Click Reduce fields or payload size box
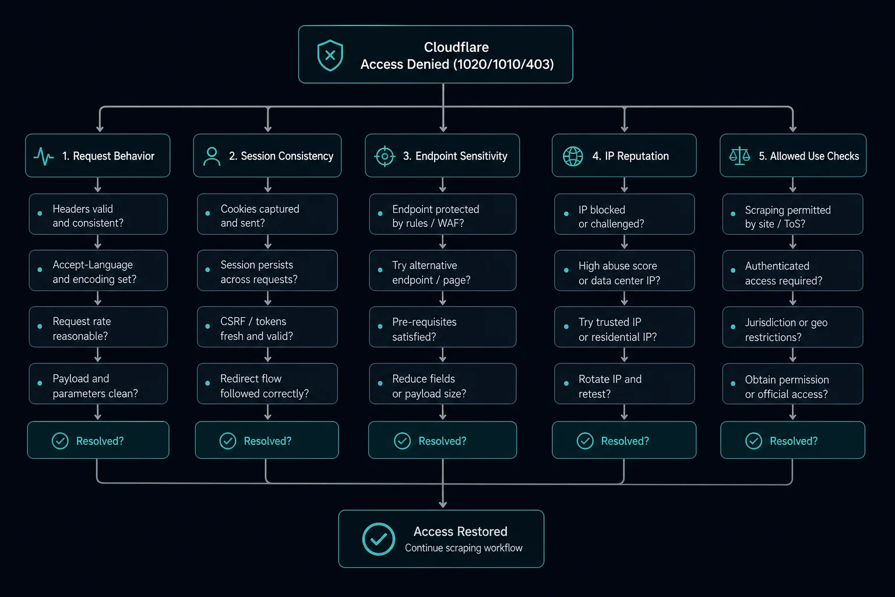Image resolution: width=895 pixels, height=597 pixels. [443, 384]
